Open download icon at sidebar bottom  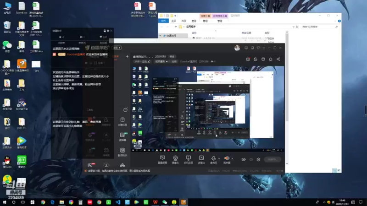(106, 165)
